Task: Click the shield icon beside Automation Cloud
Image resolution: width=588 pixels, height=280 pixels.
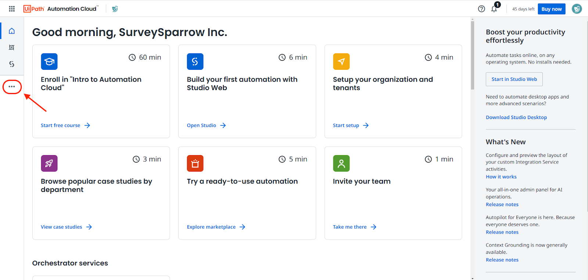Action: 115,9
